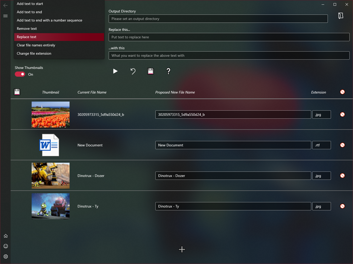Browse output directory with the folder icon
Image resolution: width=353 pixels, height=264 pixels.
coord(341,16)
